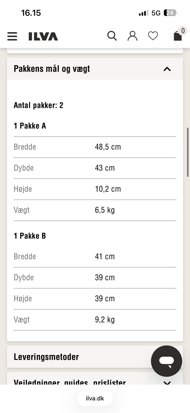Click the page scrollbar on the right edge
This screenshot has width=190, height=413.
(x=188, y=152)
